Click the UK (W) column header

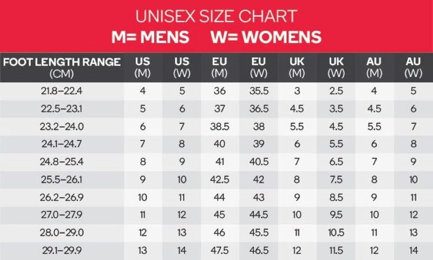tap(336, 67)
